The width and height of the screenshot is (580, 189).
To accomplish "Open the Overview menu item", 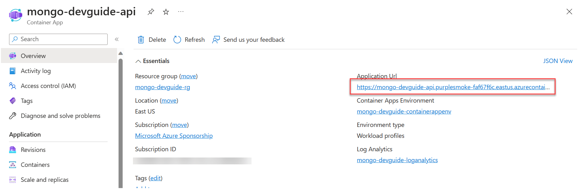I will [x=59, y=56].
